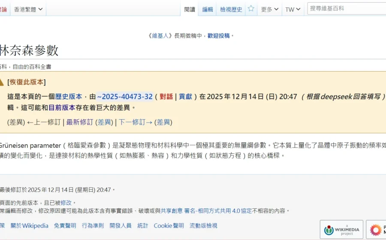Open 共享創意 署名-相同方式共用 4.0 協定 link
Image resolution: width=386 pixels, height=240 pixels.
[206, 211]
